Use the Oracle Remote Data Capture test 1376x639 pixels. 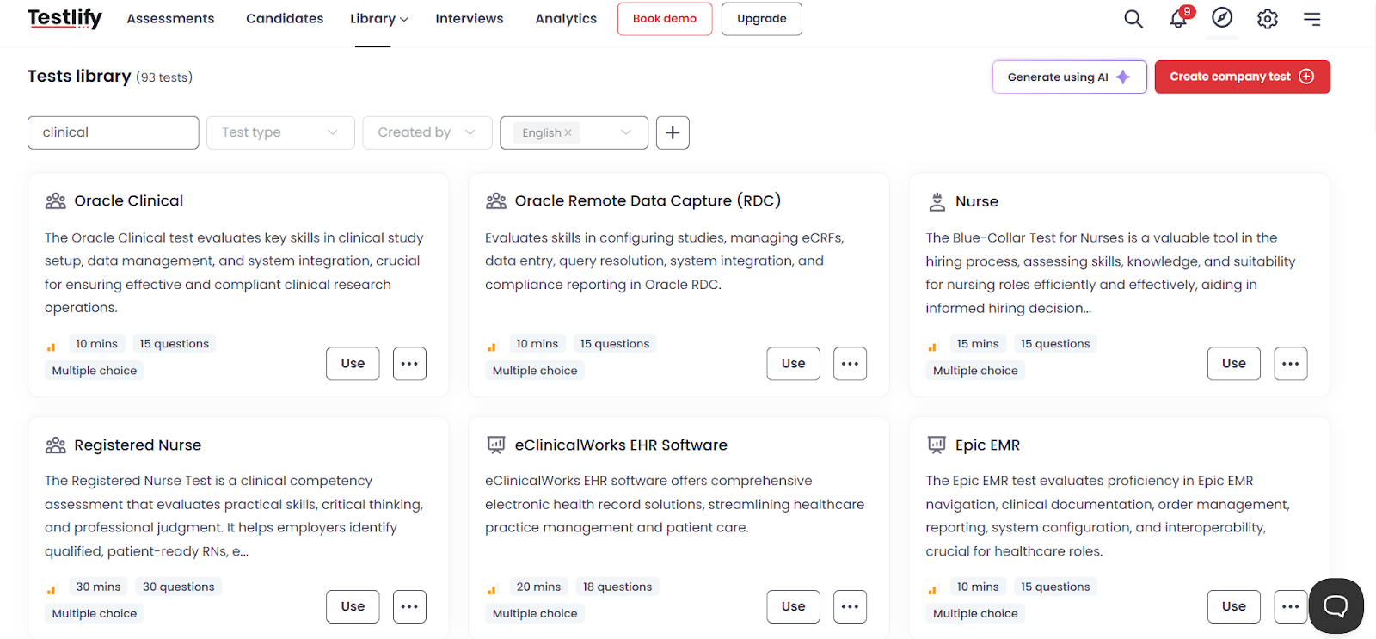[x=794, y=364]
